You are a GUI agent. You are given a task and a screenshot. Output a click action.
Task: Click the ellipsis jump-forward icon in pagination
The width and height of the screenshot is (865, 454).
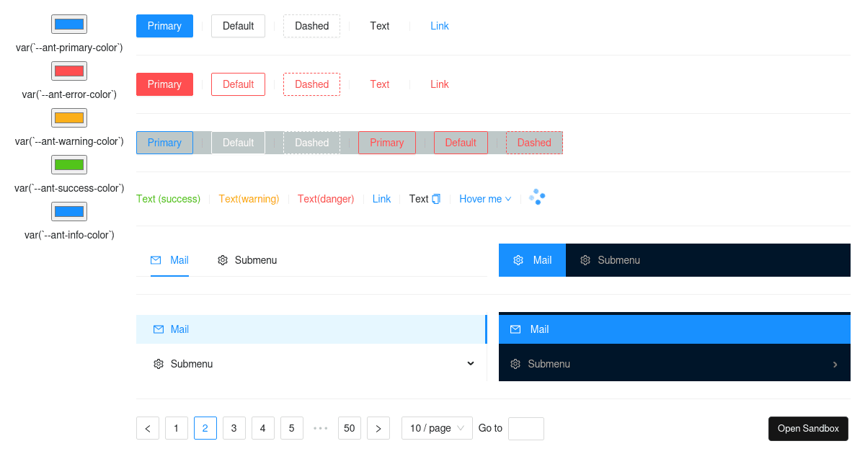pos(321,428)
